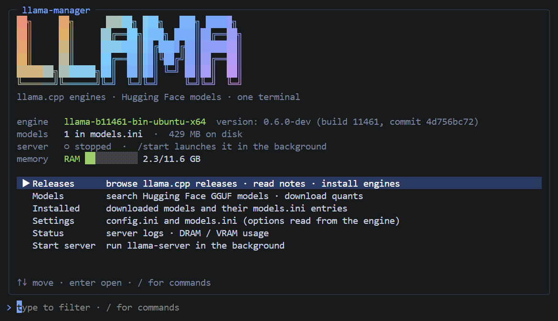Image resolution: width=558 pixels, height=321 pixels.
Task: Click the "429 MB on disk" text
Action: coord(206,134)
